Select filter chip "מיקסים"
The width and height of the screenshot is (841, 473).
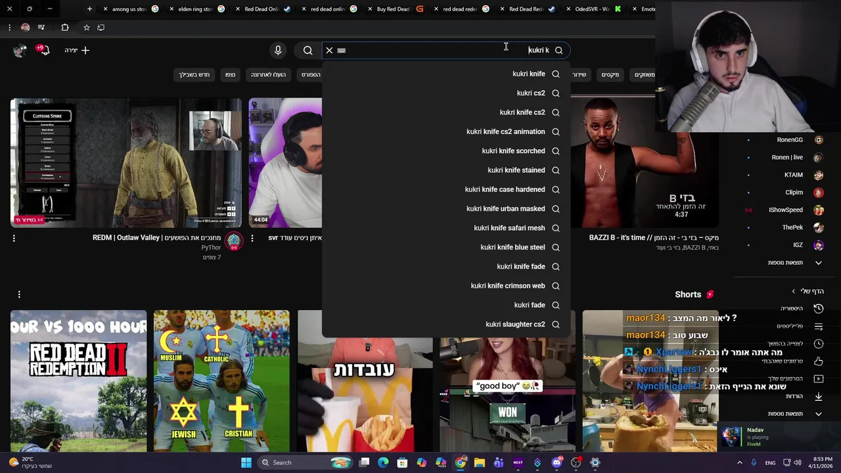(610, 75)
